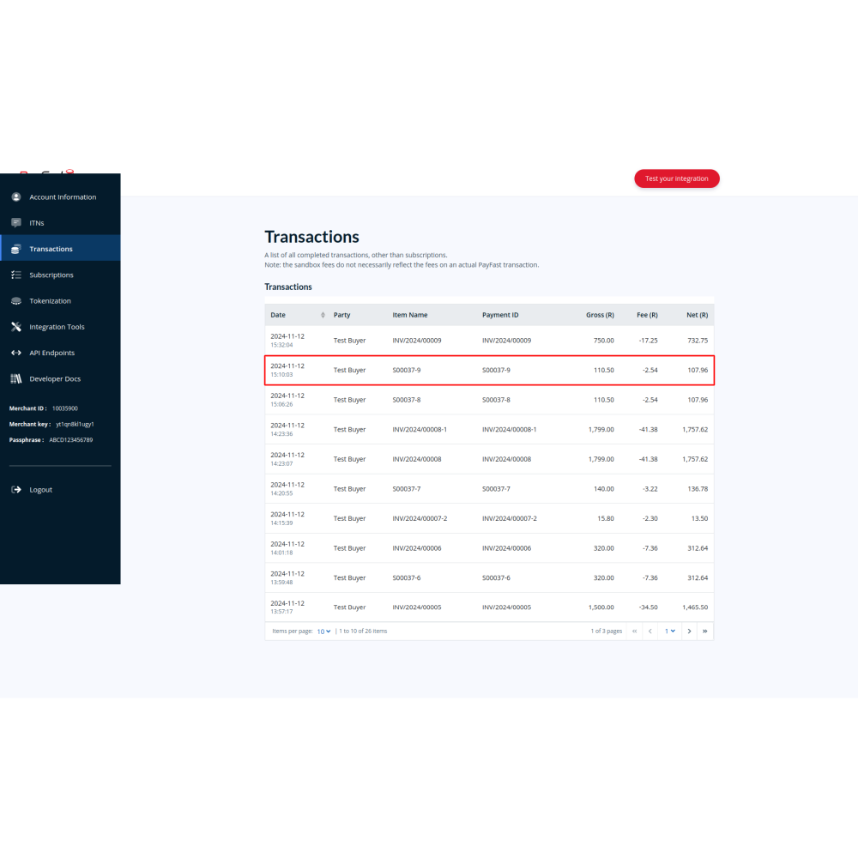
Task: Open the Developer Docs menu item
Action: pyautogui.click(x=60, y=378)
